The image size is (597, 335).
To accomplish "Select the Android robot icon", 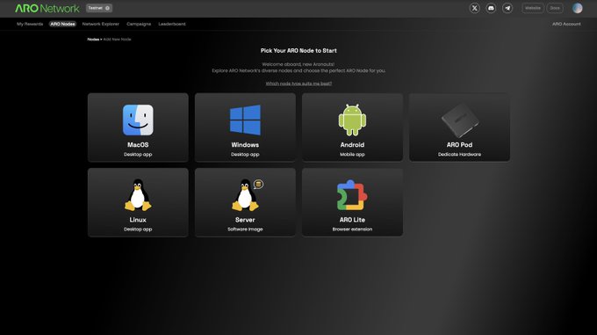I will pyautogui.click(x=352, y=120).
